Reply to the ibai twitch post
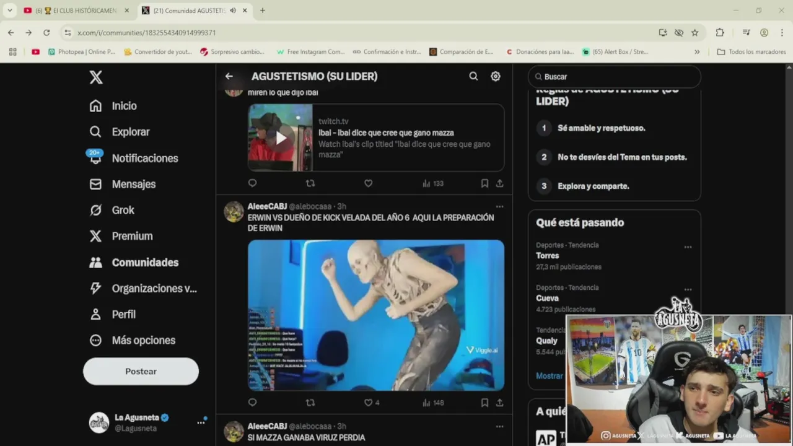This screenshot has height=446, width=793. [252, 183]
